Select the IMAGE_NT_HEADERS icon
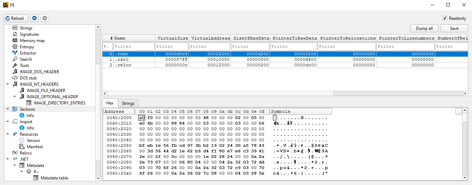 click(15, 84)
